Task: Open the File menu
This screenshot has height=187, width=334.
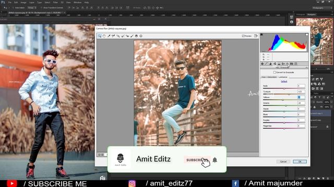Action: [9, 2]
